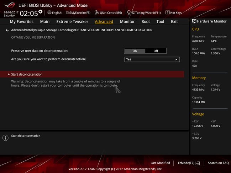Click the settings gear beside the clock
The height and width of the screenshot is (173, 231).
coord(40,12)
